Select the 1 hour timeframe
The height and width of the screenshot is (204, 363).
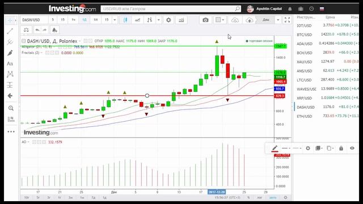[73, 20]
